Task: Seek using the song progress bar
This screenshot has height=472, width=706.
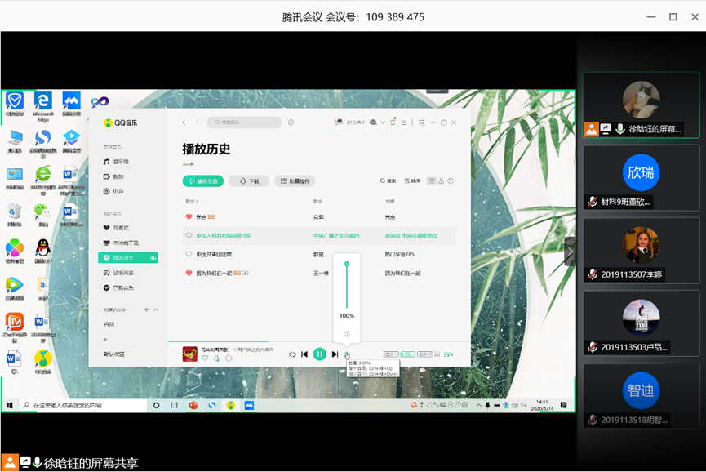Action: (319, 341)
